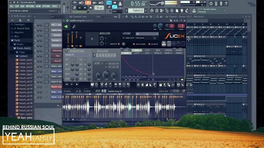
Task: Select the Slicex CUT articulator tab
Action: point(147,50)
